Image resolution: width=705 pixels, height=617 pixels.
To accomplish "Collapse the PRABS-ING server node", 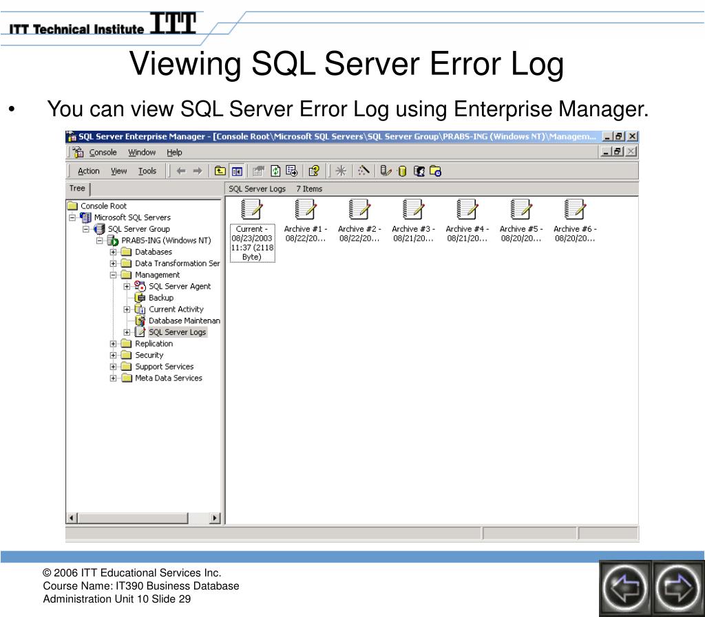I will click(99, 241).
